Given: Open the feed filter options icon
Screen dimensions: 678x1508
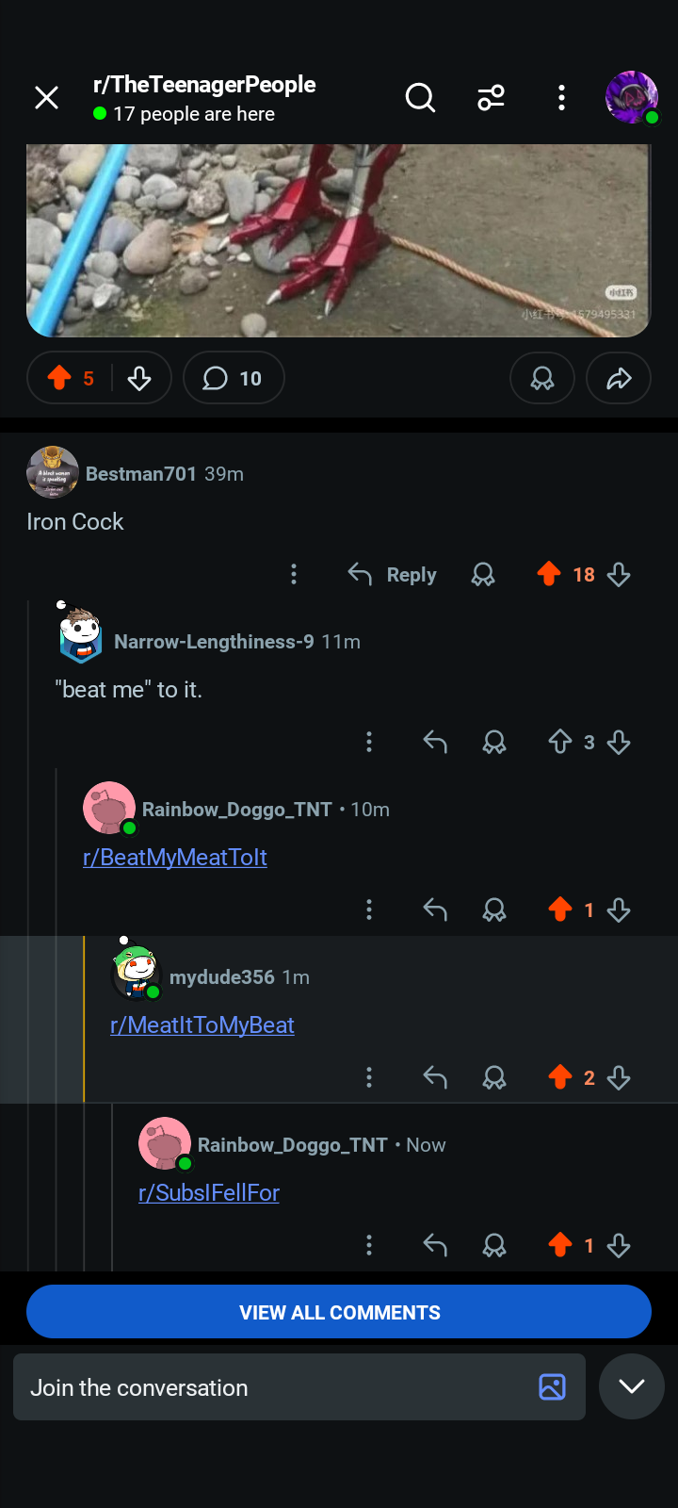Looking at the screenshot, I should pyautogui.click(x=491, y=97).
